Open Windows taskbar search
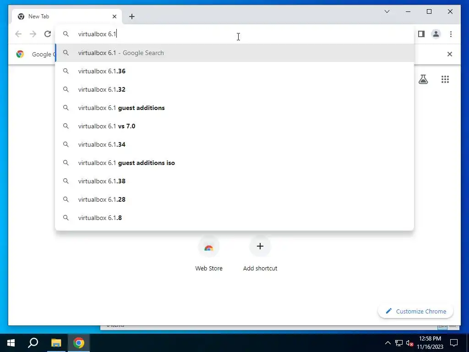469x352 pixels. tap(33, 343)
